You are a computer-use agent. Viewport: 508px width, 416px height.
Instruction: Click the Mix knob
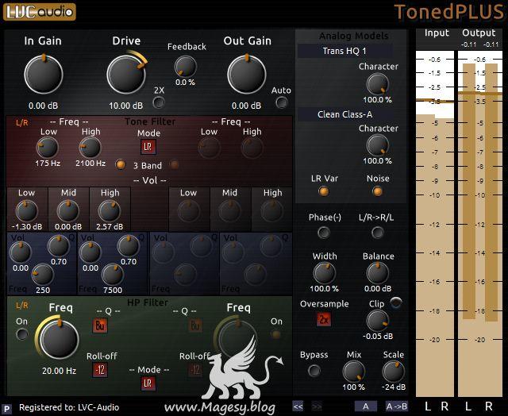point(354,372)
